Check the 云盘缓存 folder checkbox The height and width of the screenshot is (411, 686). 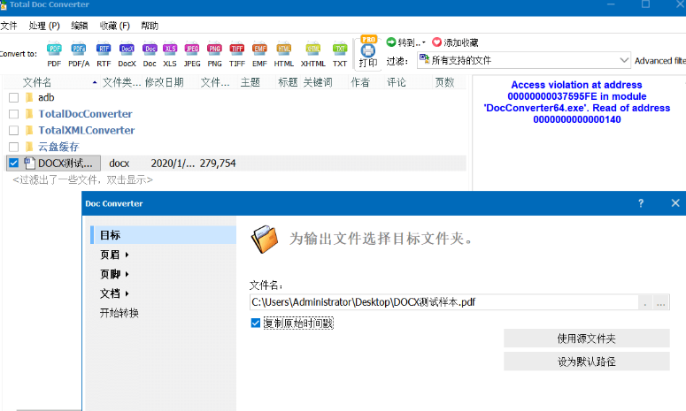point(13,147)
